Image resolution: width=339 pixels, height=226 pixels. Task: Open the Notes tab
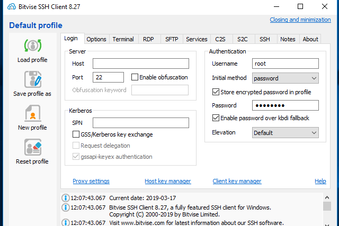click(288, 39)
